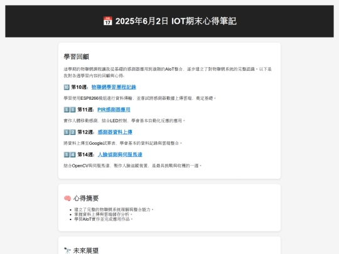Click the description mentioning Google試算表
This screenshot has height=254, width=339.
pyautogui.click(x=123, y=143)
